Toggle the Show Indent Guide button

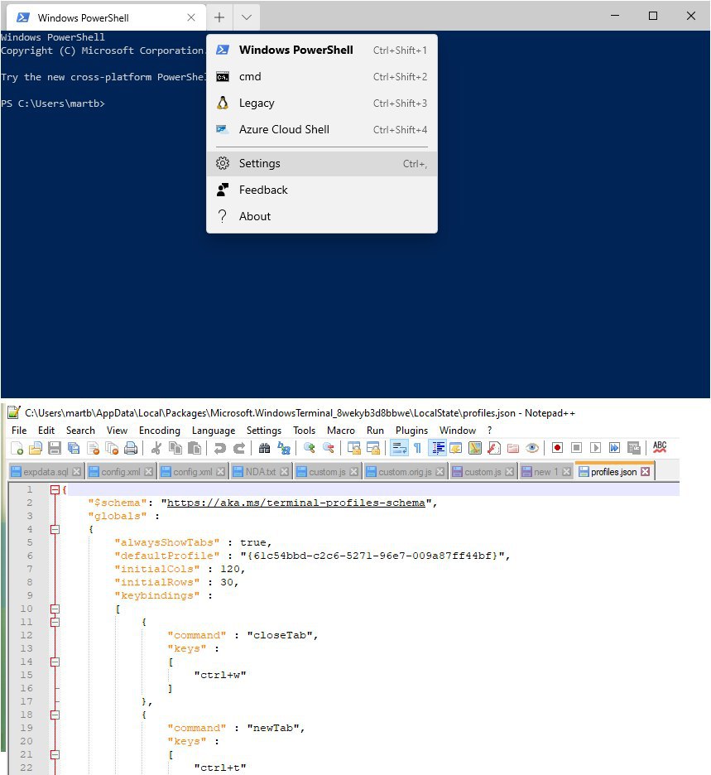[438, 448]
